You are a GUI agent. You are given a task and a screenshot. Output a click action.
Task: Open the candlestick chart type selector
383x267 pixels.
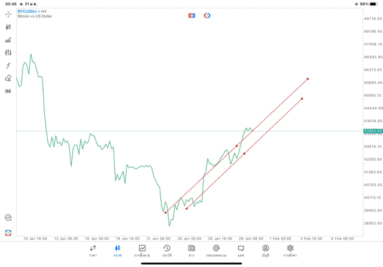[x=8, y=26]
